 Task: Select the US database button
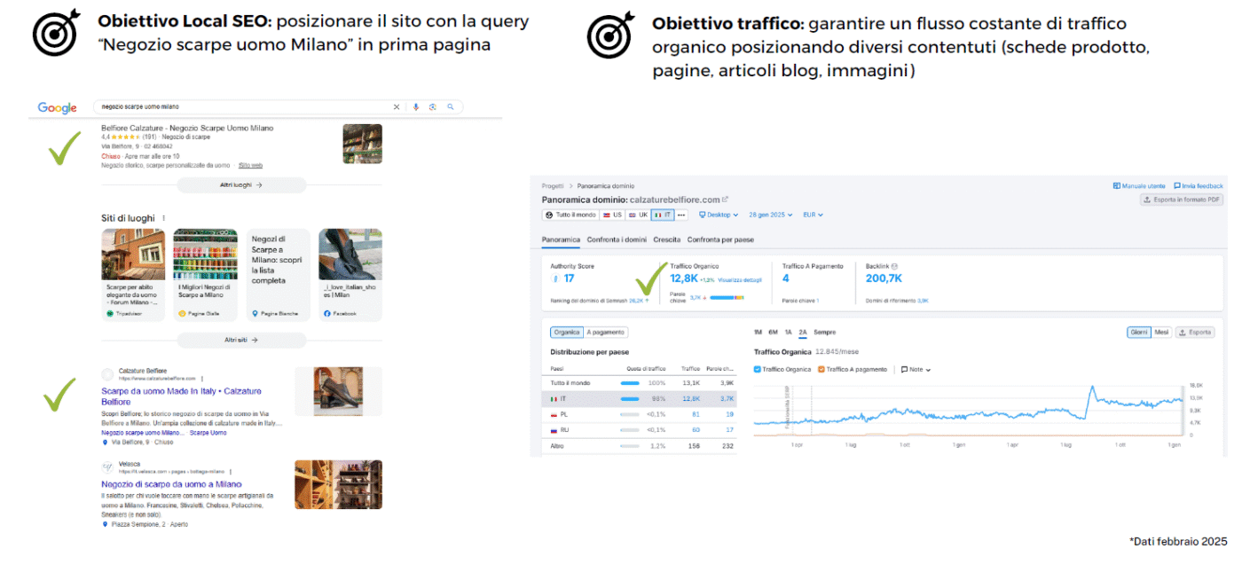click(x=612, y=215)
